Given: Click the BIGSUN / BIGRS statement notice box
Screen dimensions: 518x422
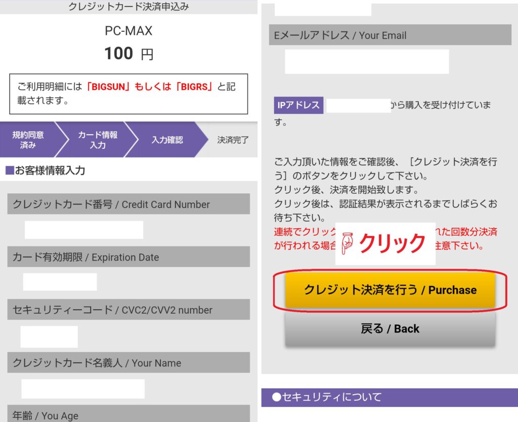Looking at the screenshot, I should 128,94.
